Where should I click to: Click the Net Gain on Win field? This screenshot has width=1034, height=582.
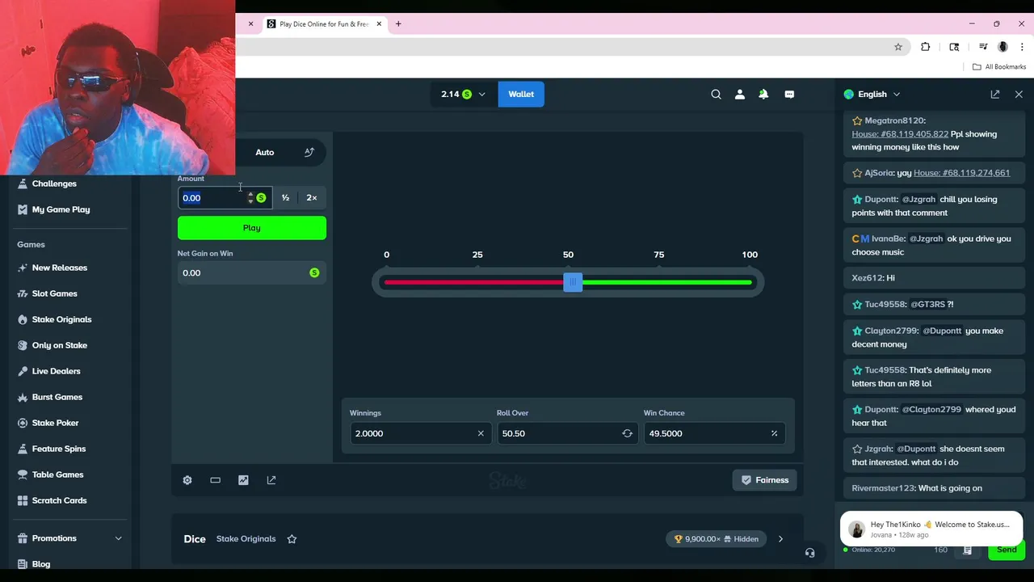[252, 273]
